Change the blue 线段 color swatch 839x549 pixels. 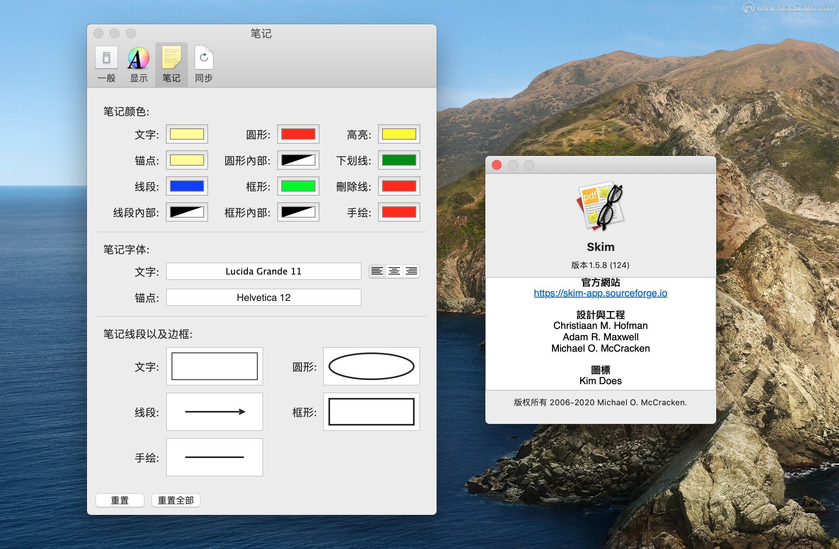pyautogui.click(x=187, y=186)
